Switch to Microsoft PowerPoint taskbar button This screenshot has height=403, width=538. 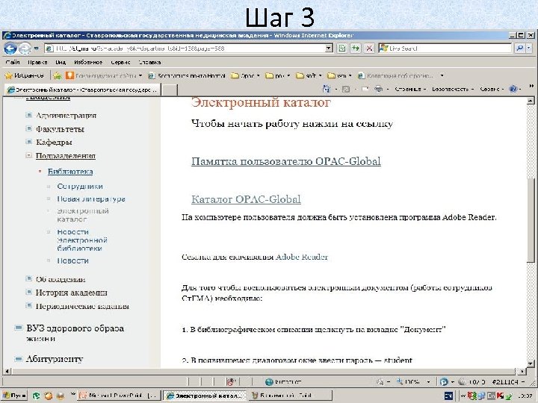pyautogui.click(x=120, y=396)
